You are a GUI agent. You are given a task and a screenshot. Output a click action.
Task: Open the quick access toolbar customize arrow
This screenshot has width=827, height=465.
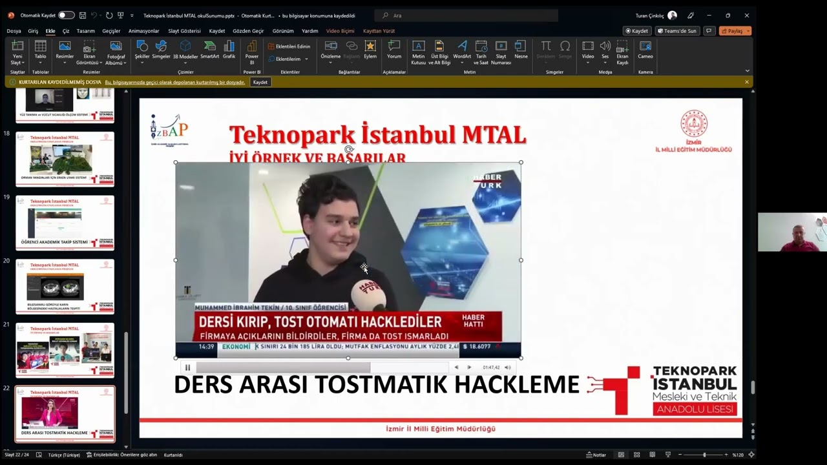point(132,15)
